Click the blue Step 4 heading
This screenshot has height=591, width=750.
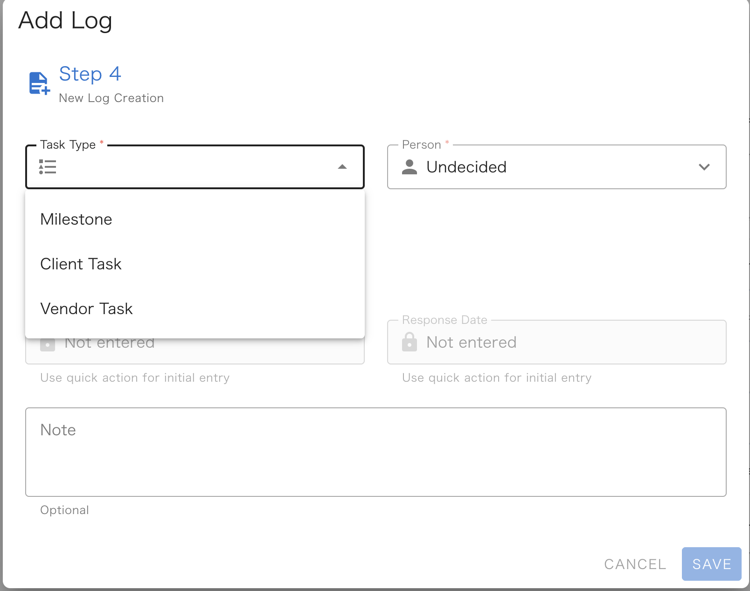coord(90,74)
